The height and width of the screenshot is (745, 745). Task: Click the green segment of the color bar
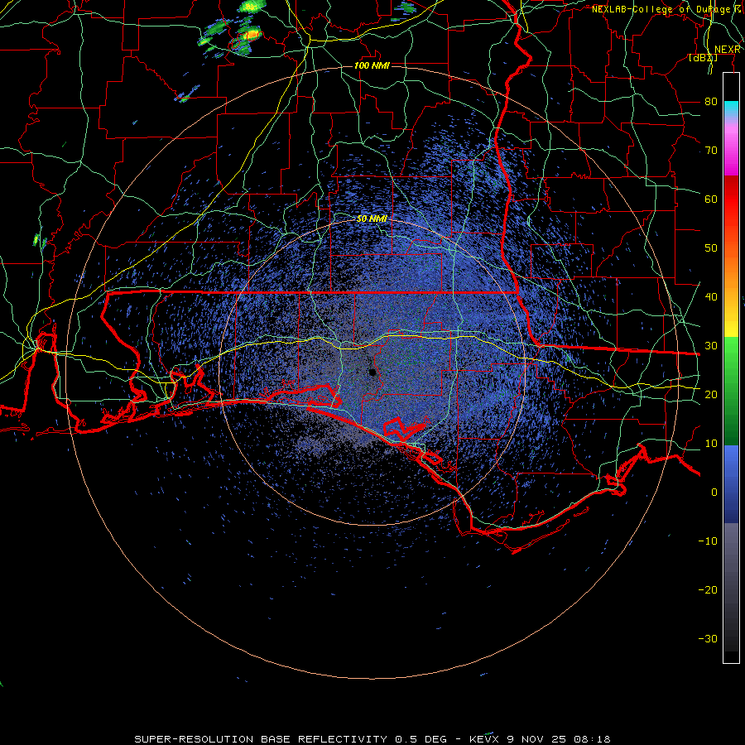(731, 391)
